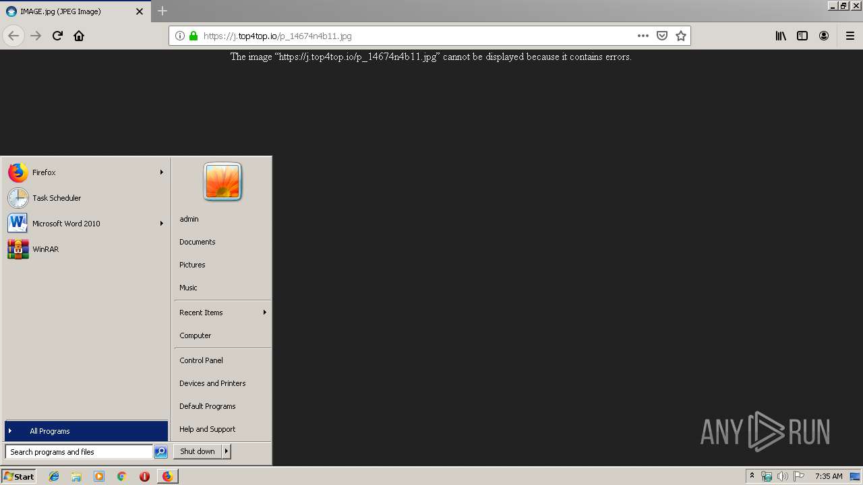Expand Firefox jump list arrow
This screenshot has height=485, width=863.
point(162,172)
